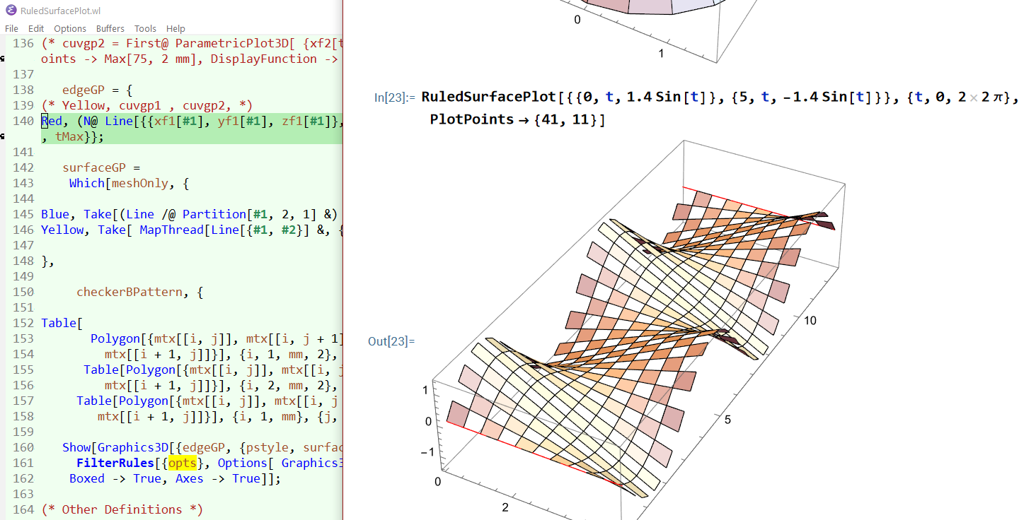The width and height of the screenshot is (1019, 520).
Task: Click 'RuledSurfacePlot' in the notebook input
Action: (x=489, y=97)
